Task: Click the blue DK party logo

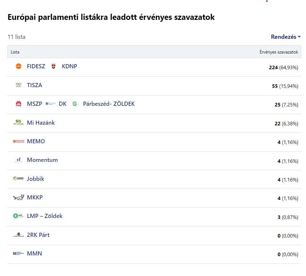Action: [x=51, y=104]
